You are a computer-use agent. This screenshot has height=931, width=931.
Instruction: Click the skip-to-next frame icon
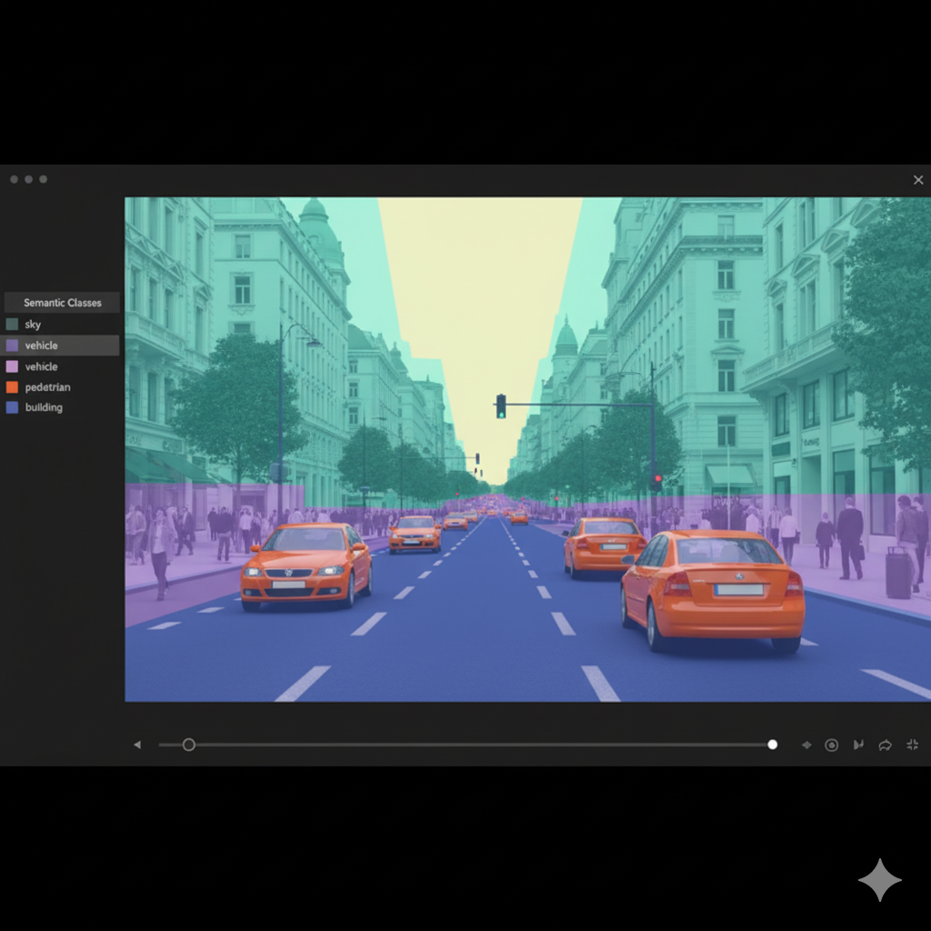857,745
